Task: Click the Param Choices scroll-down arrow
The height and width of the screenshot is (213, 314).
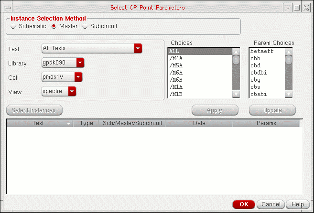Action: (289, 94)
